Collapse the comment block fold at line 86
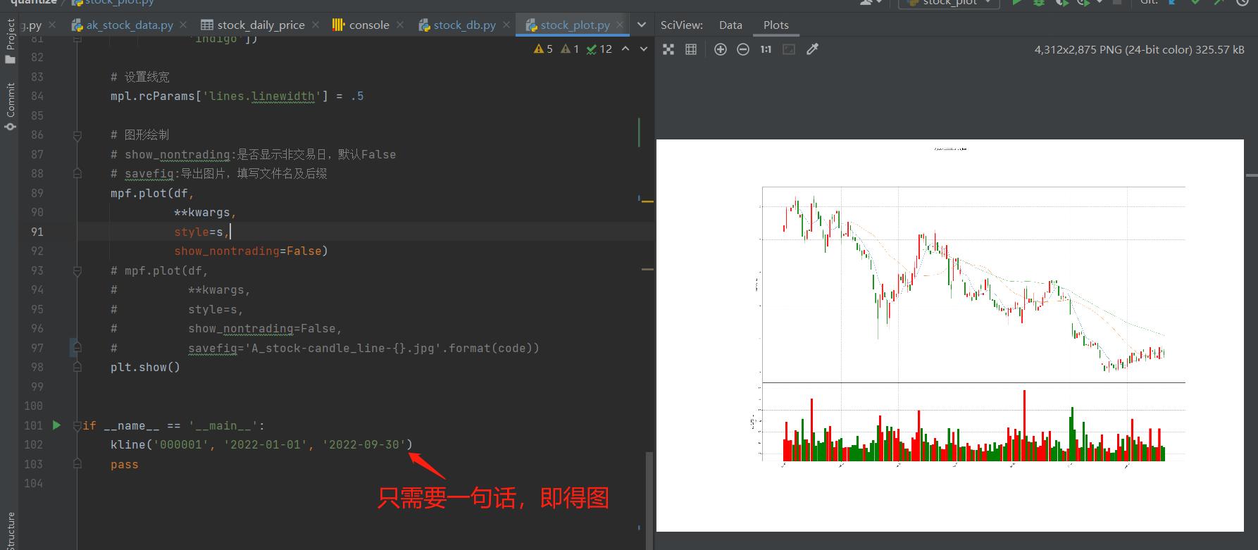Viewport: 1258px width, 550px height. [x=77, y=135]
